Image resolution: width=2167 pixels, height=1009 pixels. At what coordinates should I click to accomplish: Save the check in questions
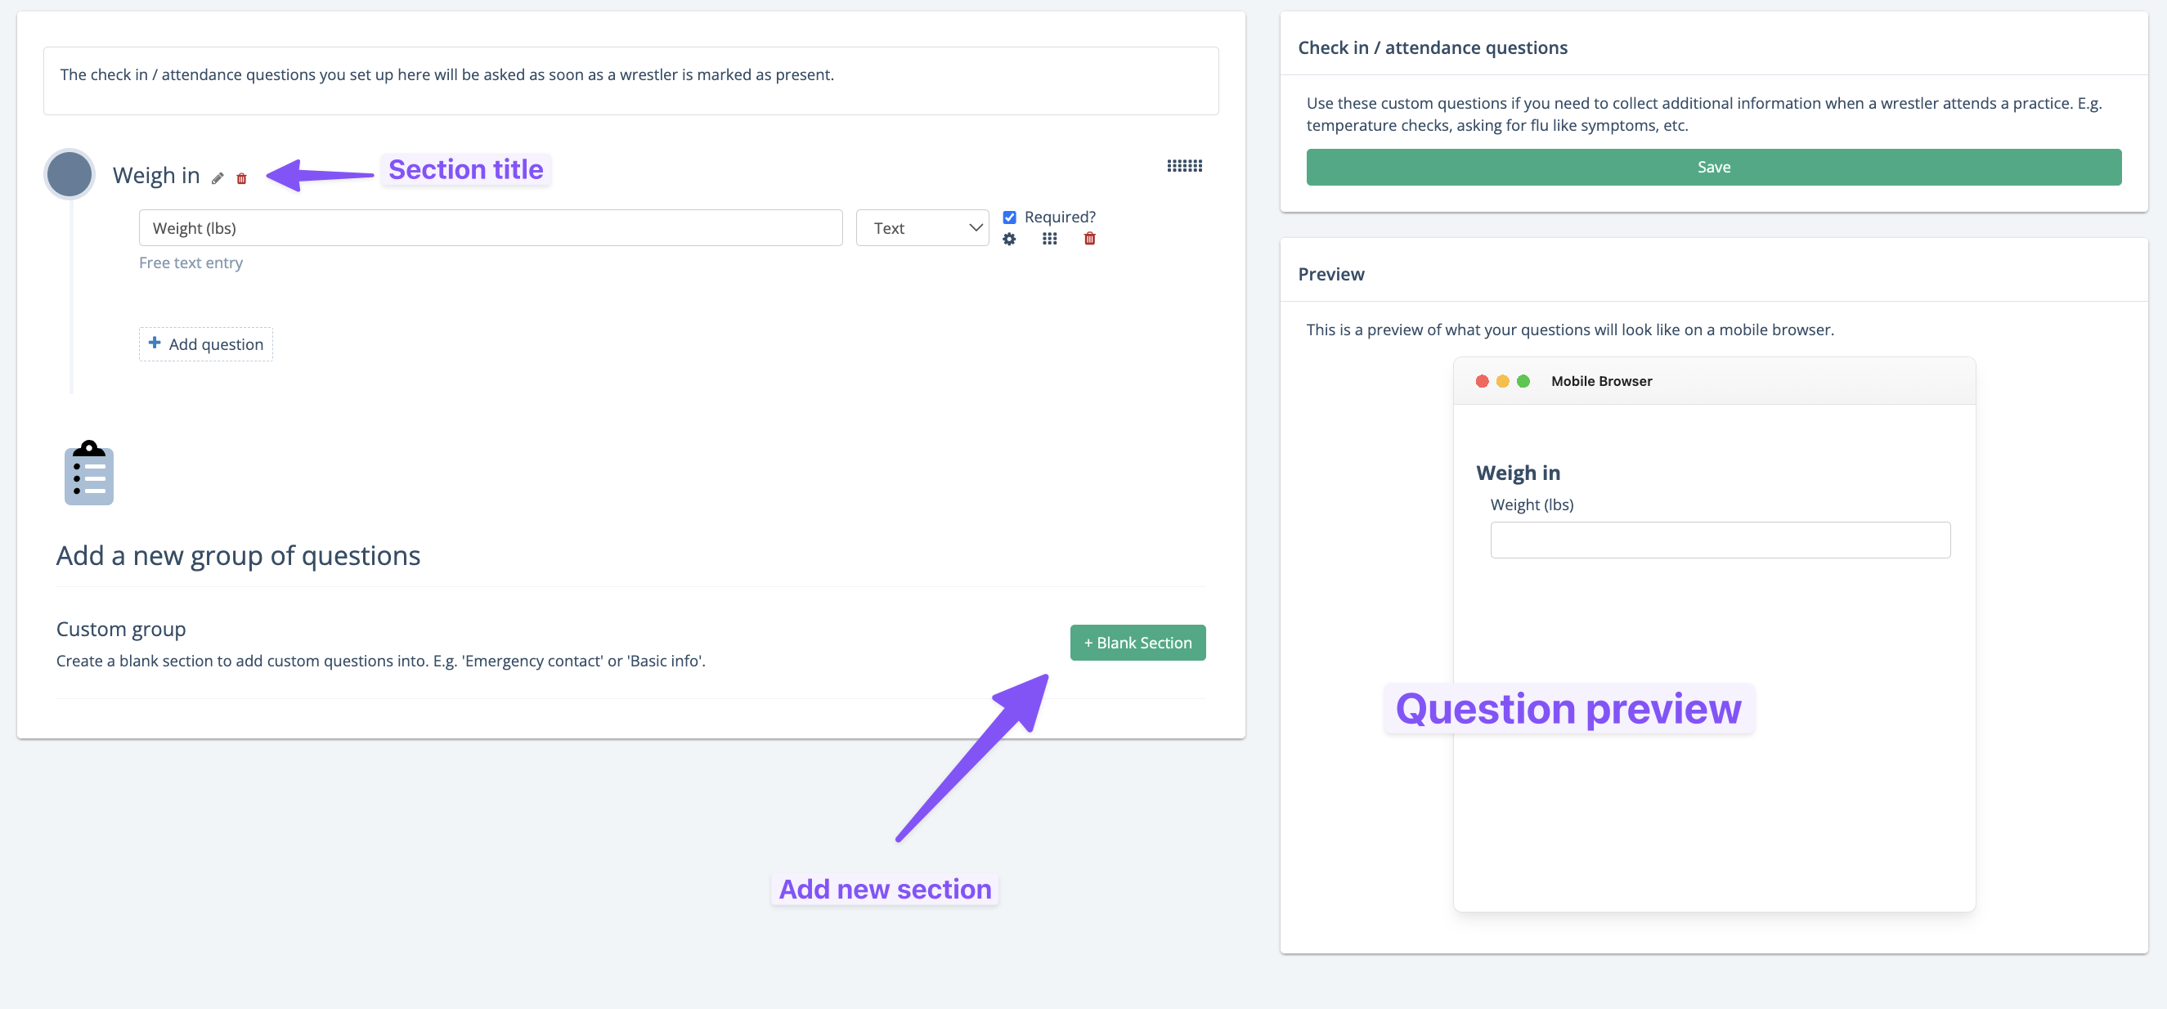[1714, 168]
